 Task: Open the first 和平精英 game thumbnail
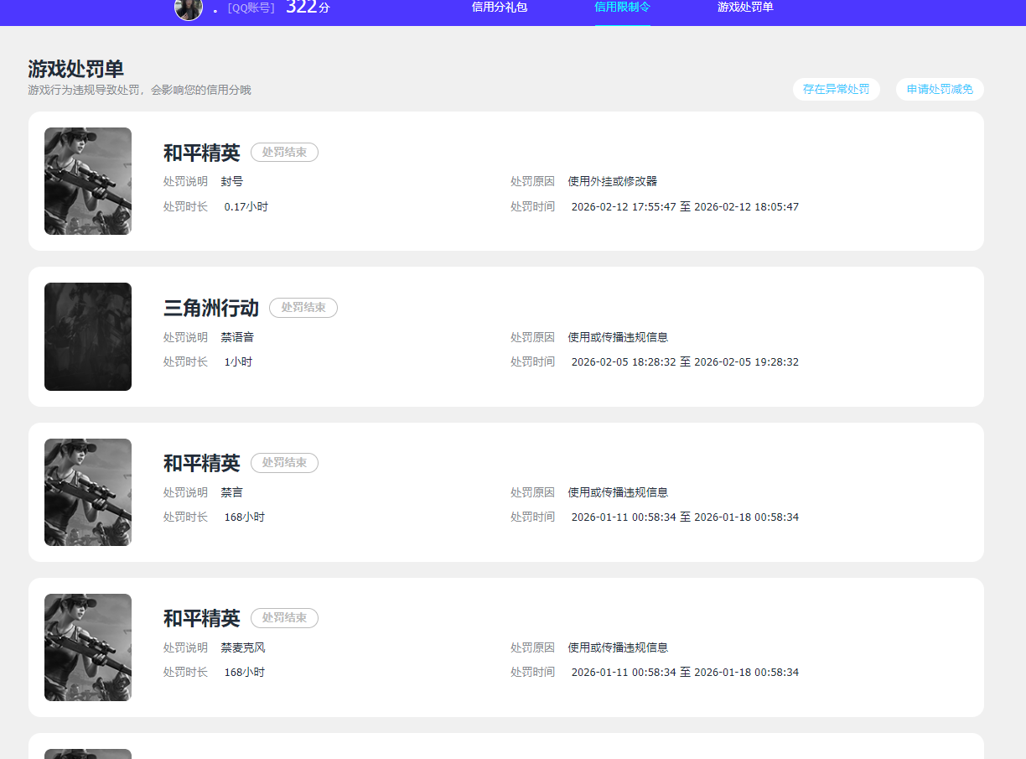pyautogui.click(x=87, y=181)
